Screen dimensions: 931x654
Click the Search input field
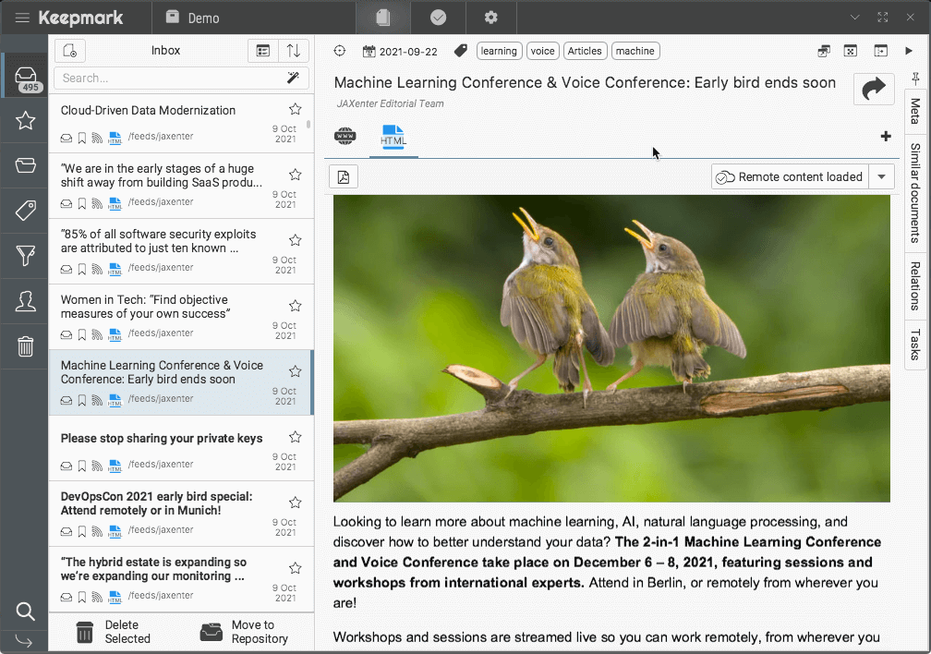coord(166,79)
